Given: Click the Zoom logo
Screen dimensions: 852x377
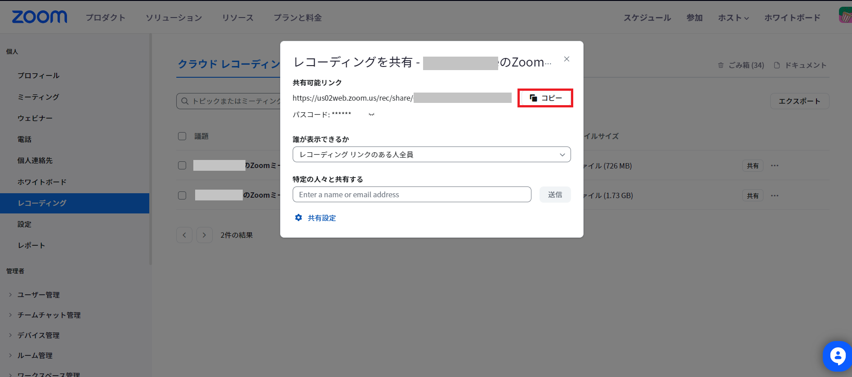Looking at the screenshot, I should click(x=40, y=17).
